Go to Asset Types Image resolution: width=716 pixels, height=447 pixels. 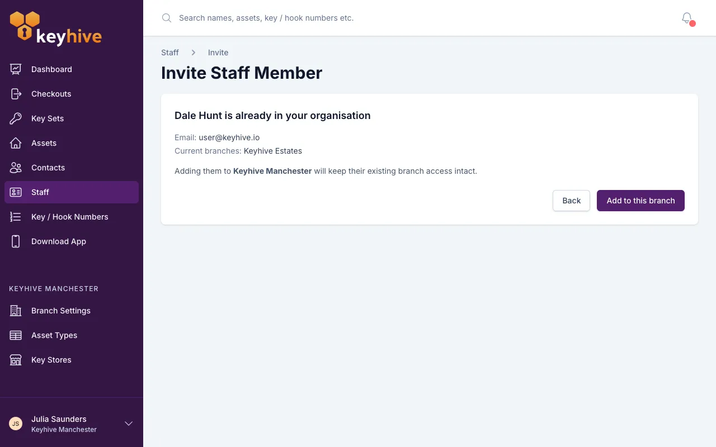72,335
